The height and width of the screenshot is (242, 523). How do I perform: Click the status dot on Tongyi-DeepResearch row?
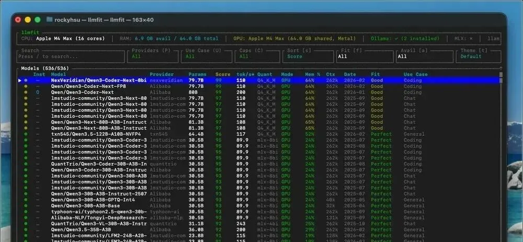coord(26,217)
